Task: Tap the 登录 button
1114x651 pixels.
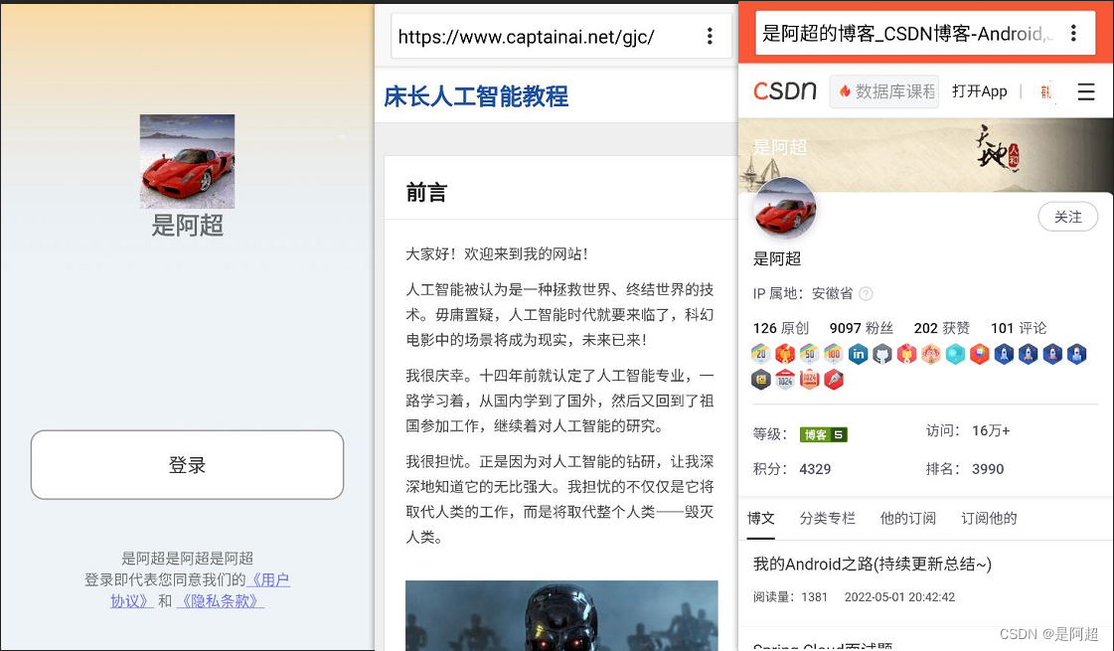Action: pyautogui.click(x=187, y=465)
